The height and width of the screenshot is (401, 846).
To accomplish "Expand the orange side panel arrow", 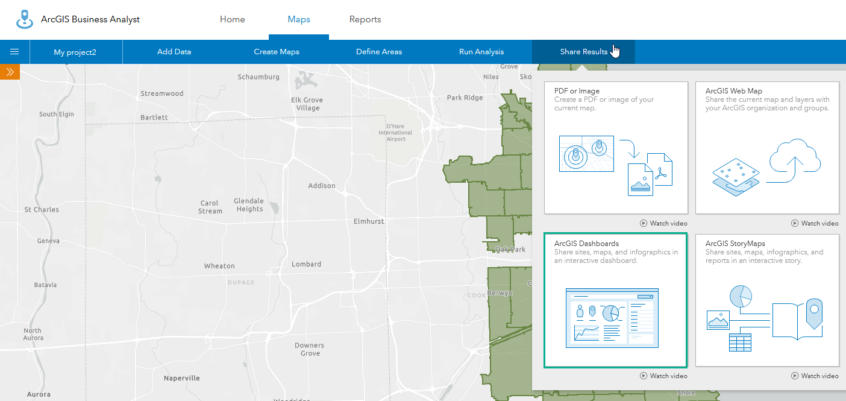I will click(x=10, y=72).
